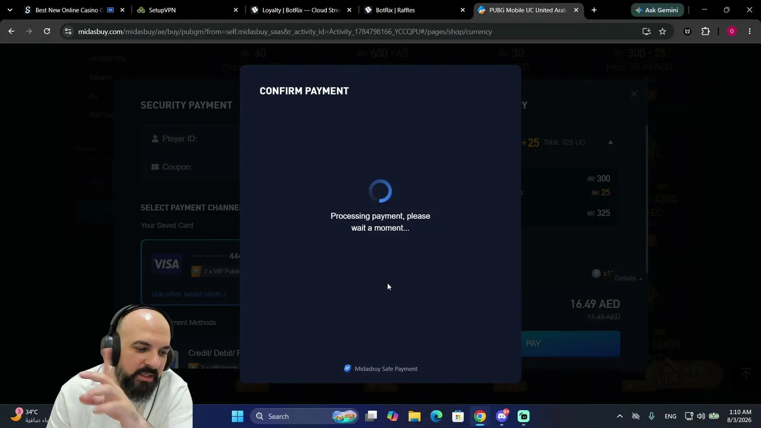
Task: Open a new browser tab
Action: pyautogui.click(x=594, y=10)
